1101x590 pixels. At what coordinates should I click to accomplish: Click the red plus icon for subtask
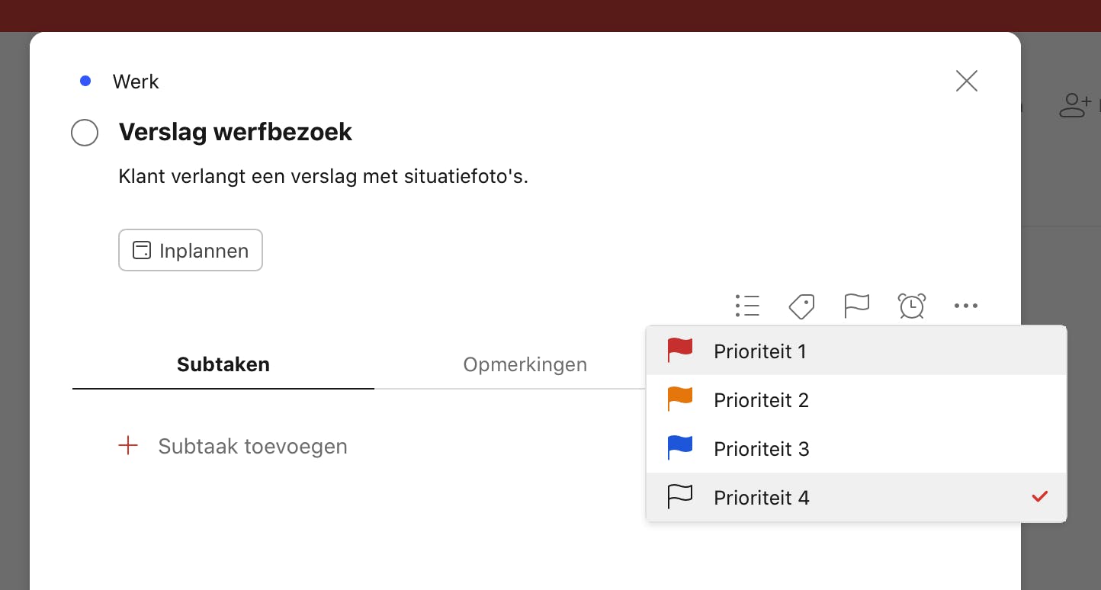click(129, 446)
